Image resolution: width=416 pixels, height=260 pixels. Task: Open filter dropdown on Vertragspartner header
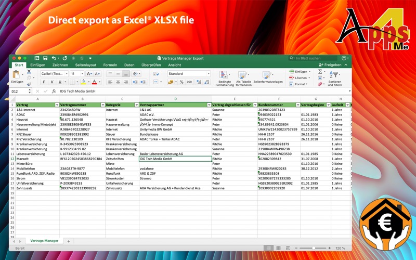coord(209,105)
